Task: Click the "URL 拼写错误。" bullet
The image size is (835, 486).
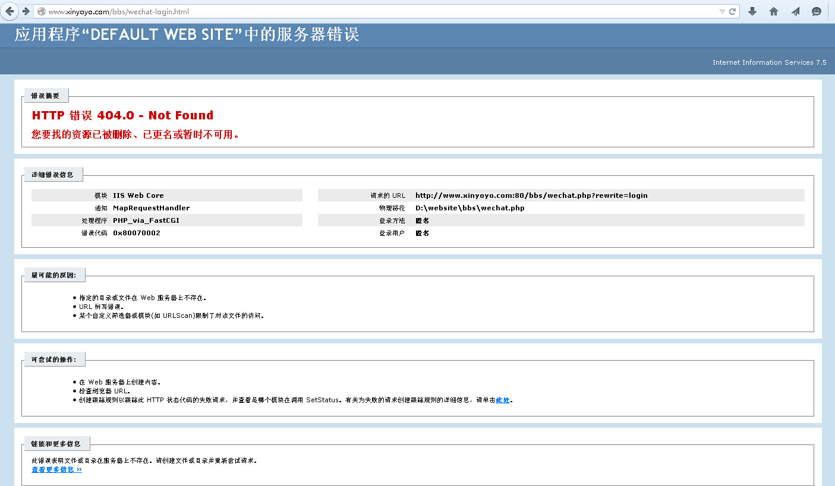Action: 102,307
